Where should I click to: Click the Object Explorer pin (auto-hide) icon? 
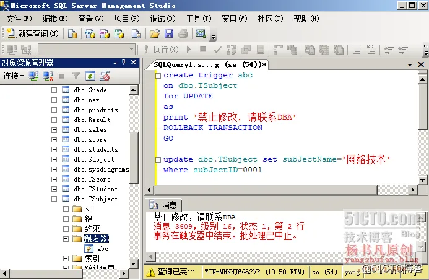(124, 63)
